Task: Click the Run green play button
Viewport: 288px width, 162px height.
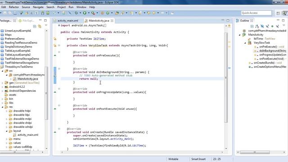Action: [85, 13]
